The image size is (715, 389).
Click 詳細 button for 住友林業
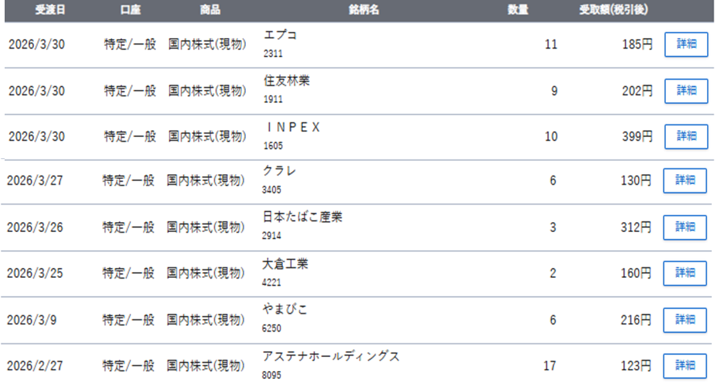point(686,90)
